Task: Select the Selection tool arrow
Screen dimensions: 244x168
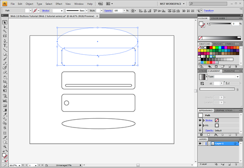Action: pos(5,23)
